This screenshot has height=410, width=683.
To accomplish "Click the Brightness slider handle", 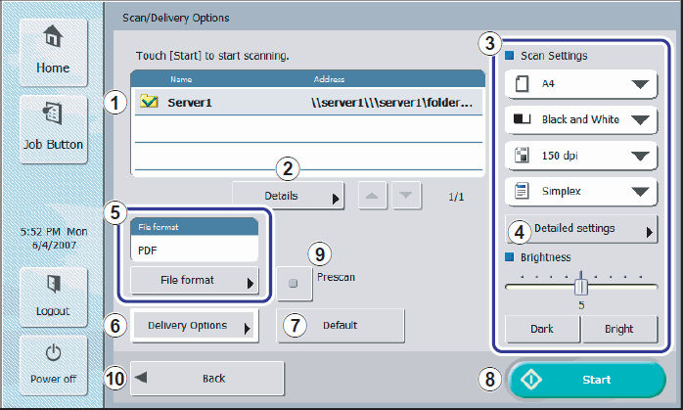I will 581,286.
